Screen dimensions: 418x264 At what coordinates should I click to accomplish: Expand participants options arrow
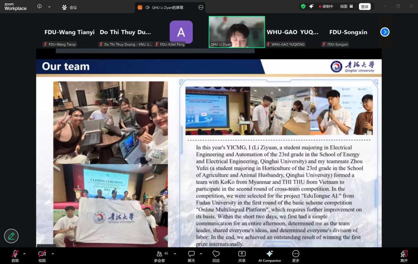(175, 253)
